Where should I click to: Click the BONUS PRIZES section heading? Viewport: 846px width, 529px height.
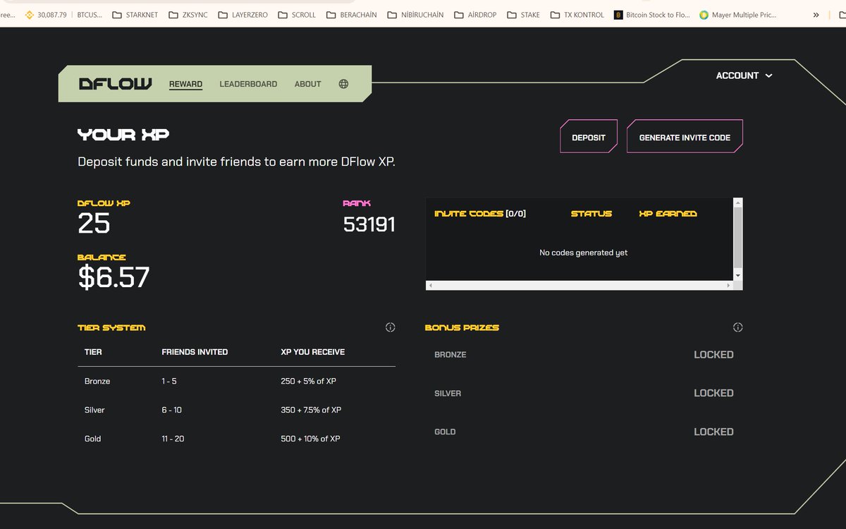(x=462, y=328)
